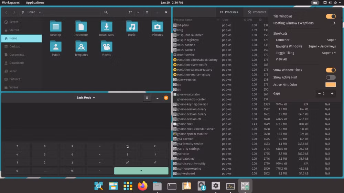Image resolution: width=344 pixels, height=193 pixels.
Task: Open System Monitor from the dock
Action: tap(230, 186)
